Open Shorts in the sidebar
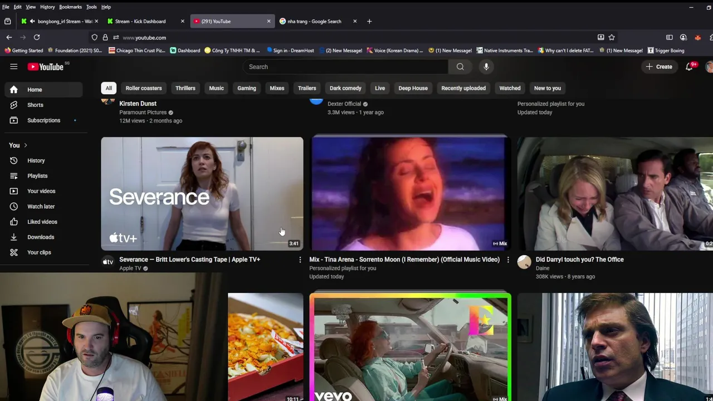 [44, 105]
